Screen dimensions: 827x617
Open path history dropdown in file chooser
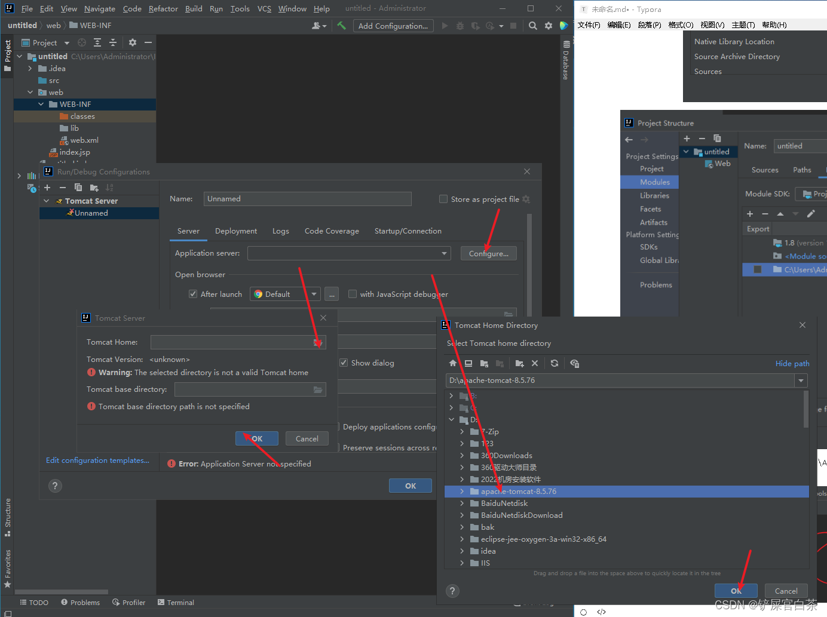801,380
